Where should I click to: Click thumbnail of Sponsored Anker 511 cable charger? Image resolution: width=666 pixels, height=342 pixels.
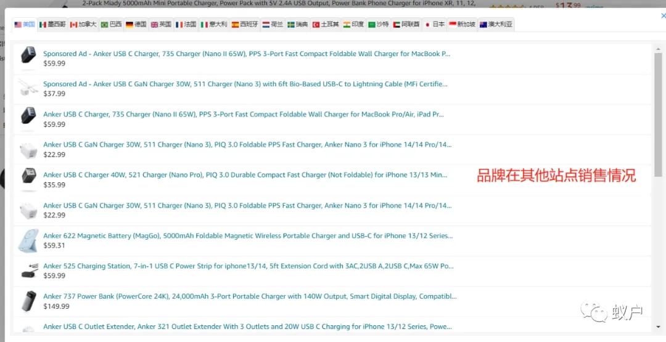pos(28,88)
